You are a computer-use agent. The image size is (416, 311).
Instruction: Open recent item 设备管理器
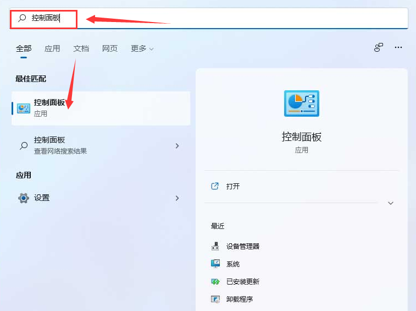[x=243, y=247]
